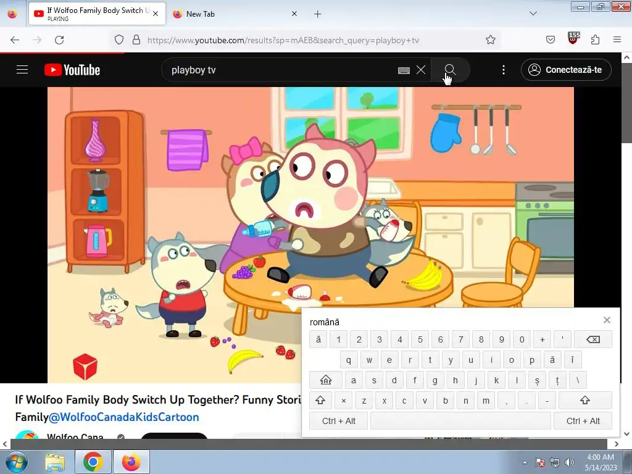Open the taskbar volume speaker icon
This screenshot has height=474, width=632.
[570, 462]
